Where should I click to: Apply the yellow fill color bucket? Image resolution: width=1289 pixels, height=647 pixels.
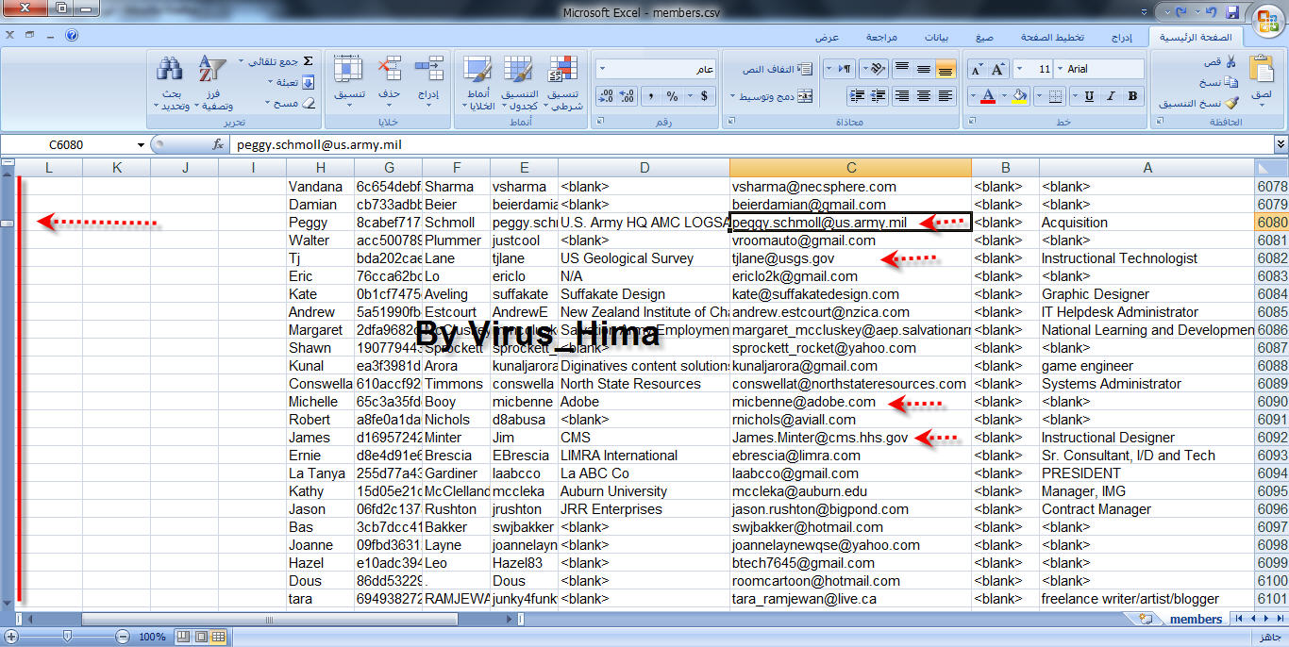pos(1018,96)
